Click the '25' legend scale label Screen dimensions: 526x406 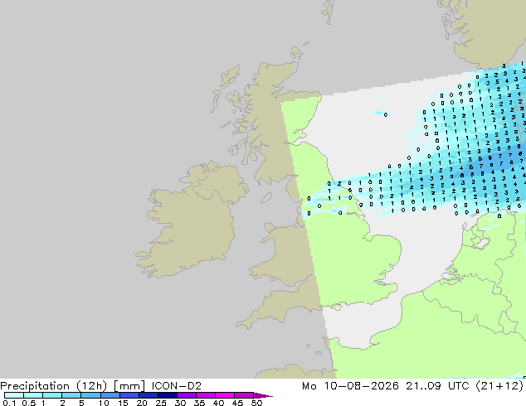click(x=161, y=403)
